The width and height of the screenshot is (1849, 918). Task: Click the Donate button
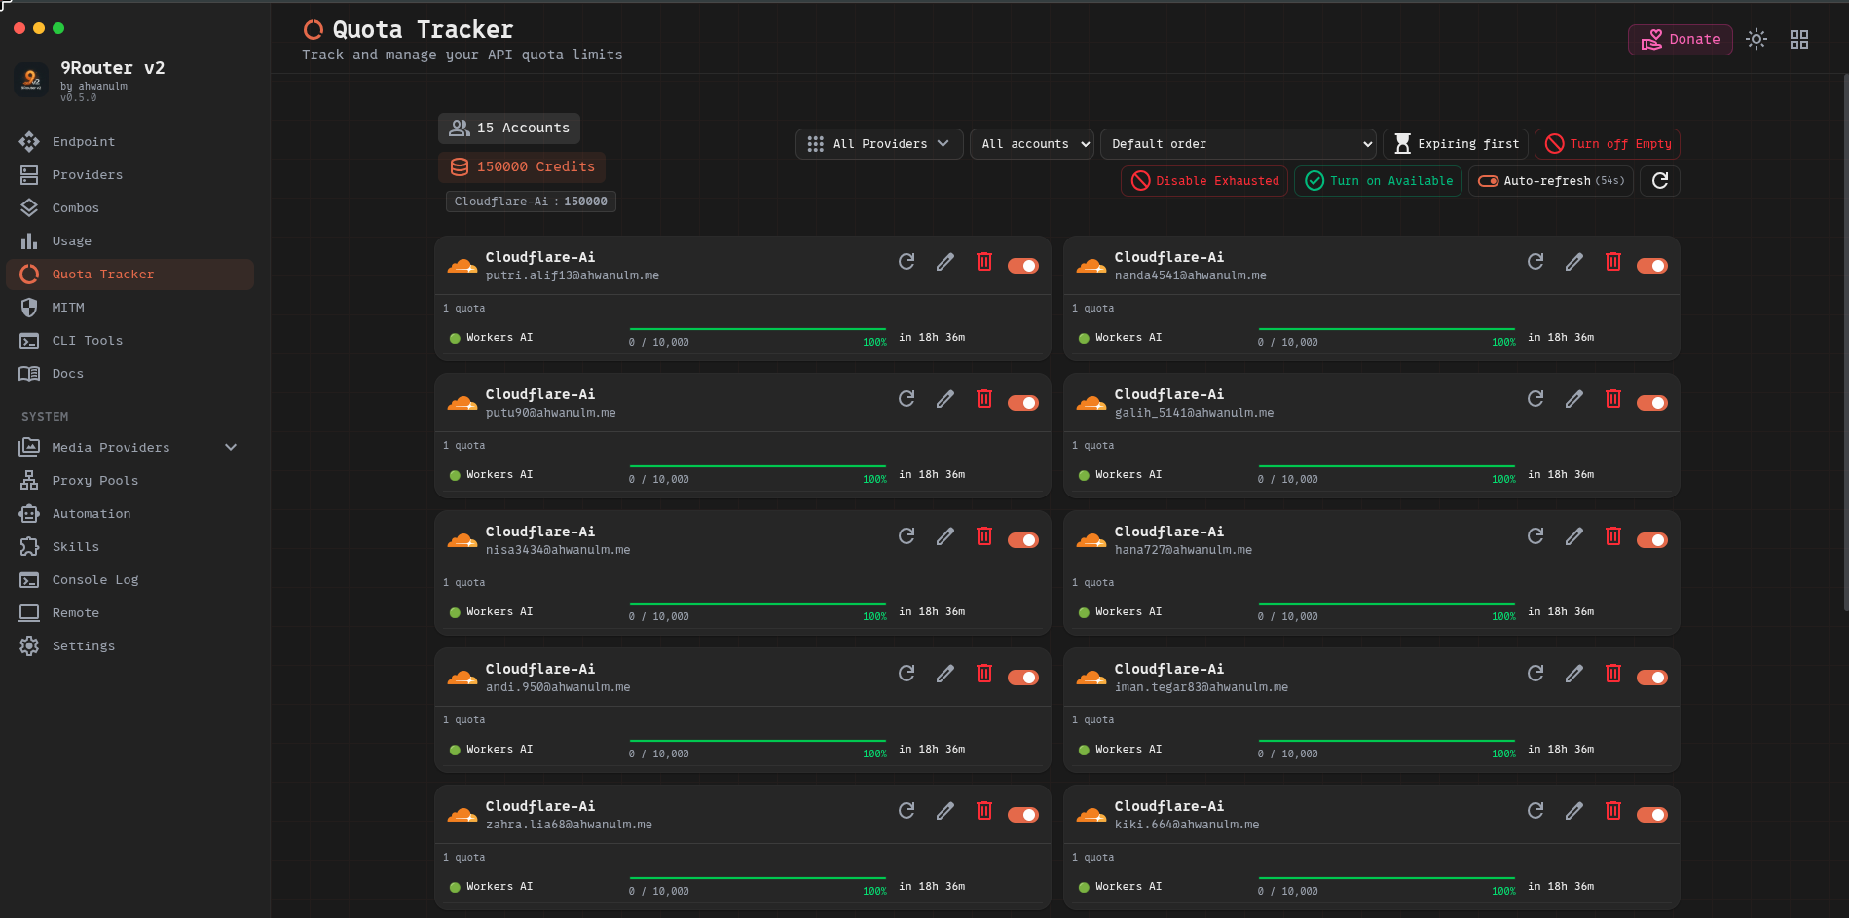click(1681, 40)
